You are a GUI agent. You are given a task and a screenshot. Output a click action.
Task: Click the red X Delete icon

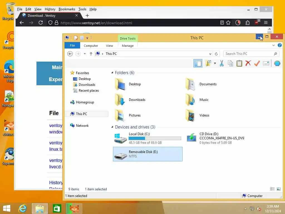pyautogui.click(x=248, y=63)
